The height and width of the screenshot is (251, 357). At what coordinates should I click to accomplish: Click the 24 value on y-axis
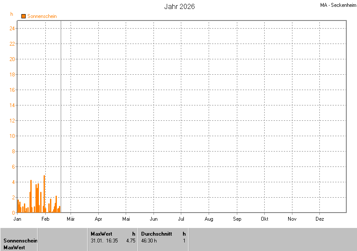[x=12, y=29]
